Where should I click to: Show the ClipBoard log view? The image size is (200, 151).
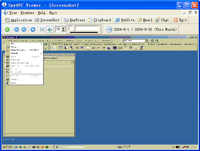point(99,20)
